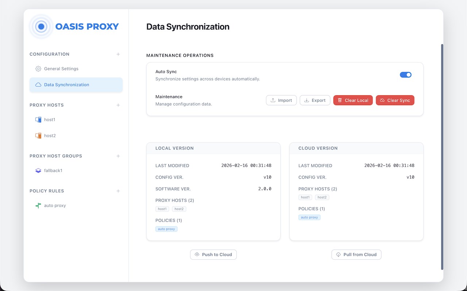Add a new proxy host using the plus
The image size is (467, 291).
(x=118, y=105)
